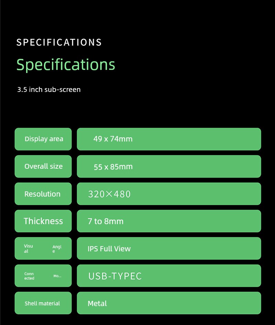The image size is (275, 325).
Task: Select the IPS Full View value
Action: point(109,249)
